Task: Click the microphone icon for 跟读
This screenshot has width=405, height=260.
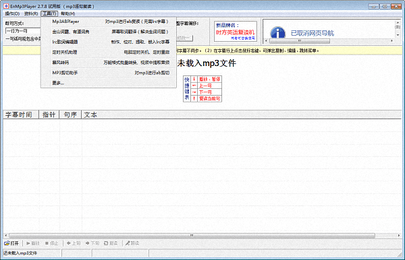Action: click(128, 243)
